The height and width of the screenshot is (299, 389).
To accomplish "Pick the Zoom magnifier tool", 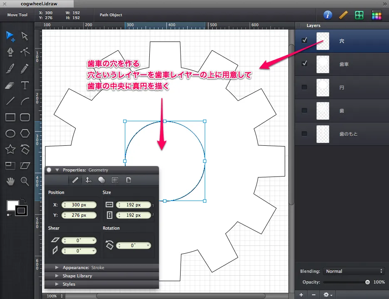I will coord(25,181).
